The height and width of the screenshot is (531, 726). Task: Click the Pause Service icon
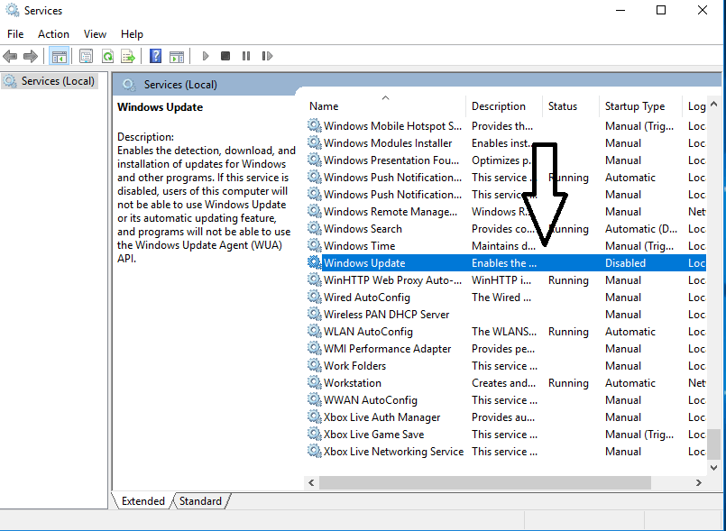click(x=246, y=57)
